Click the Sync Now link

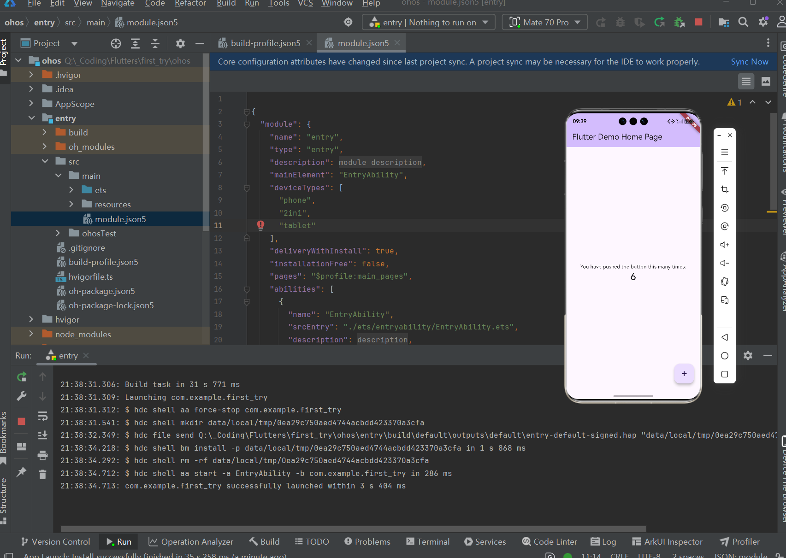pos(749,62)
